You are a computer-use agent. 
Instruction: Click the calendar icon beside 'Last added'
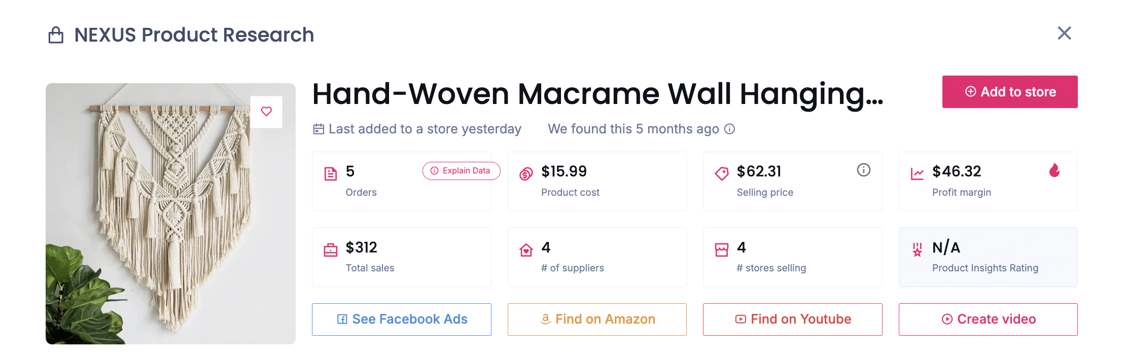tap(319, 129)
